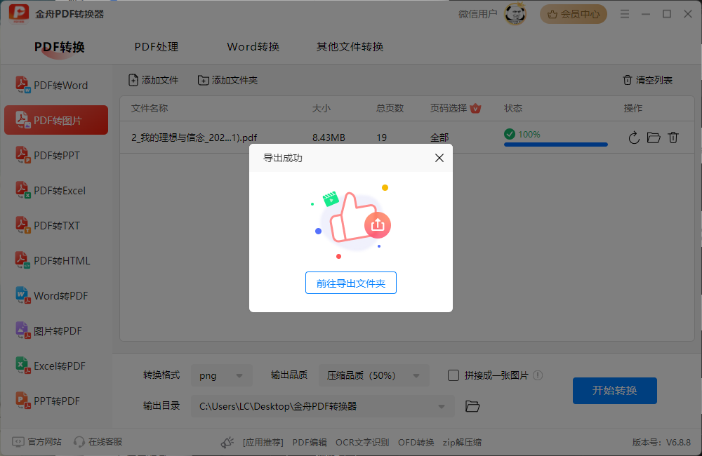The image size is (702, 456).
Task: Click 前往导出文件夹 in the dialog
Action: (351, 282)
